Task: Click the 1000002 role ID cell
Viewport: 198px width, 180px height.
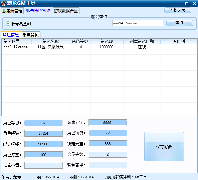Action: coord(107,47)
